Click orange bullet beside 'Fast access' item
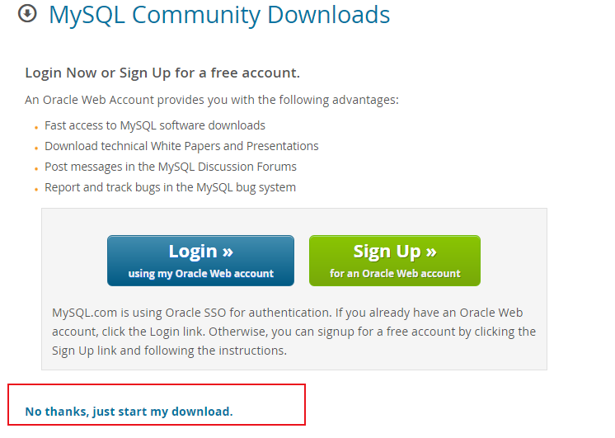 click(36, 128)
